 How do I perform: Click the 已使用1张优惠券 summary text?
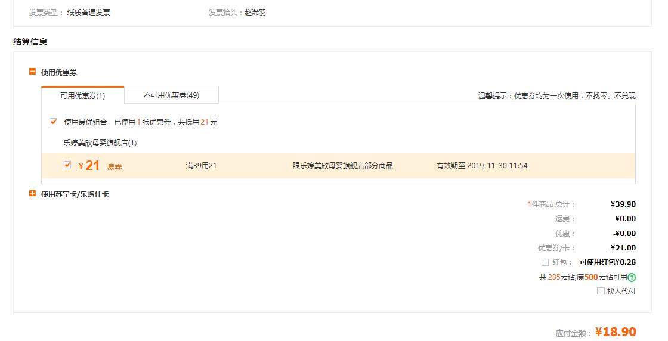pyautogui.click(x=166, y=122)
